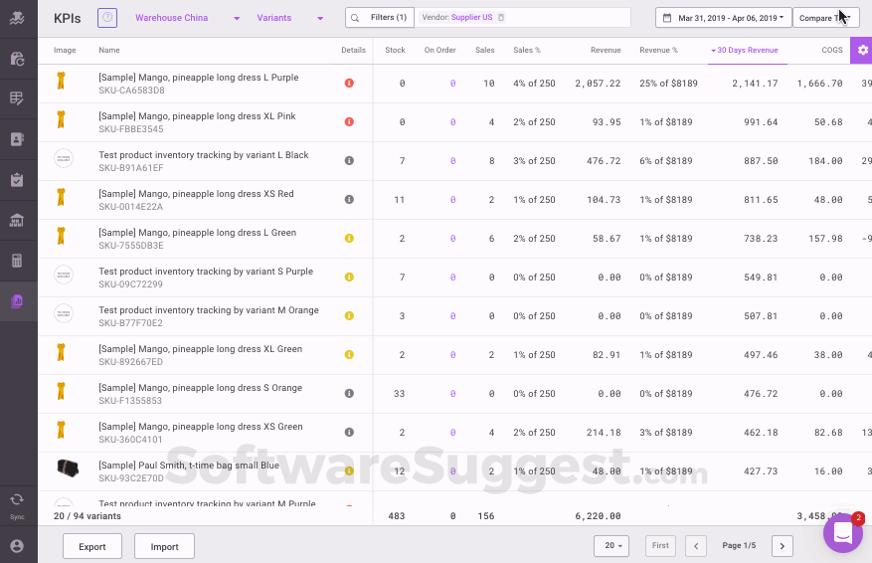Change the rows-per-page dropdown showing 20
Image resolution: width=872 pixels, height=563 pixels.
tap(612, 546)
